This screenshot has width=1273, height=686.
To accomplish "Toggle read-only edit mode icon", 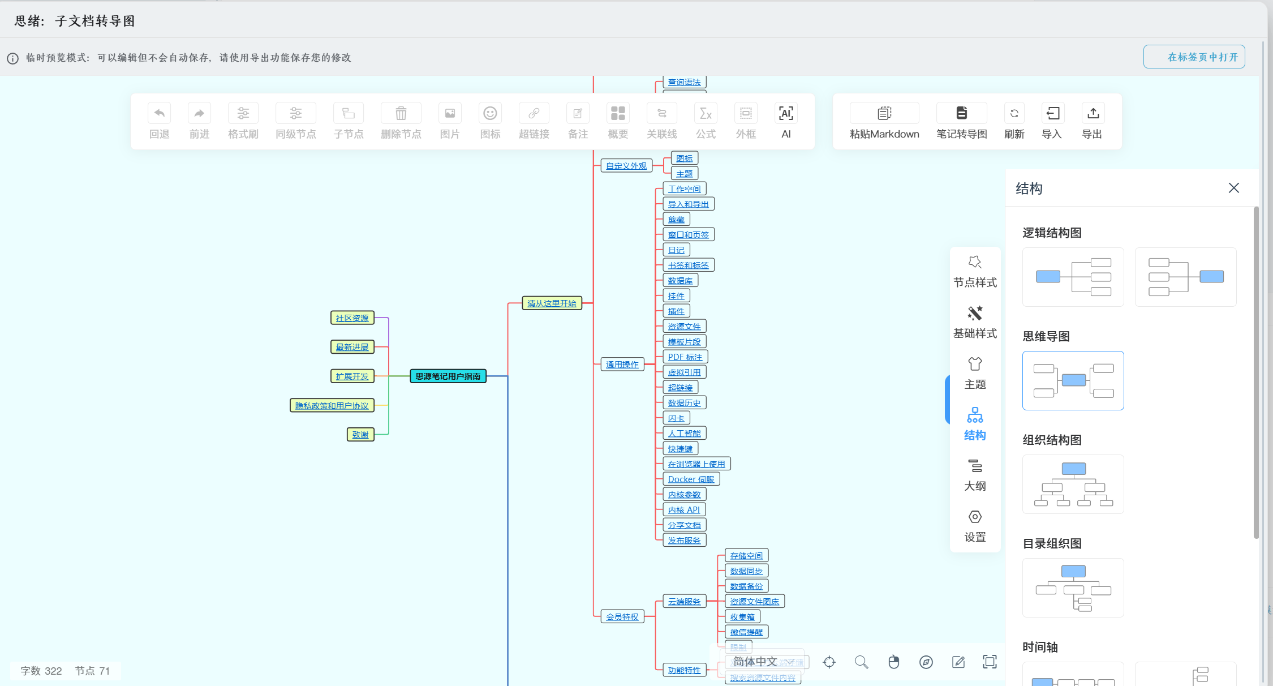I will (958, 662).
